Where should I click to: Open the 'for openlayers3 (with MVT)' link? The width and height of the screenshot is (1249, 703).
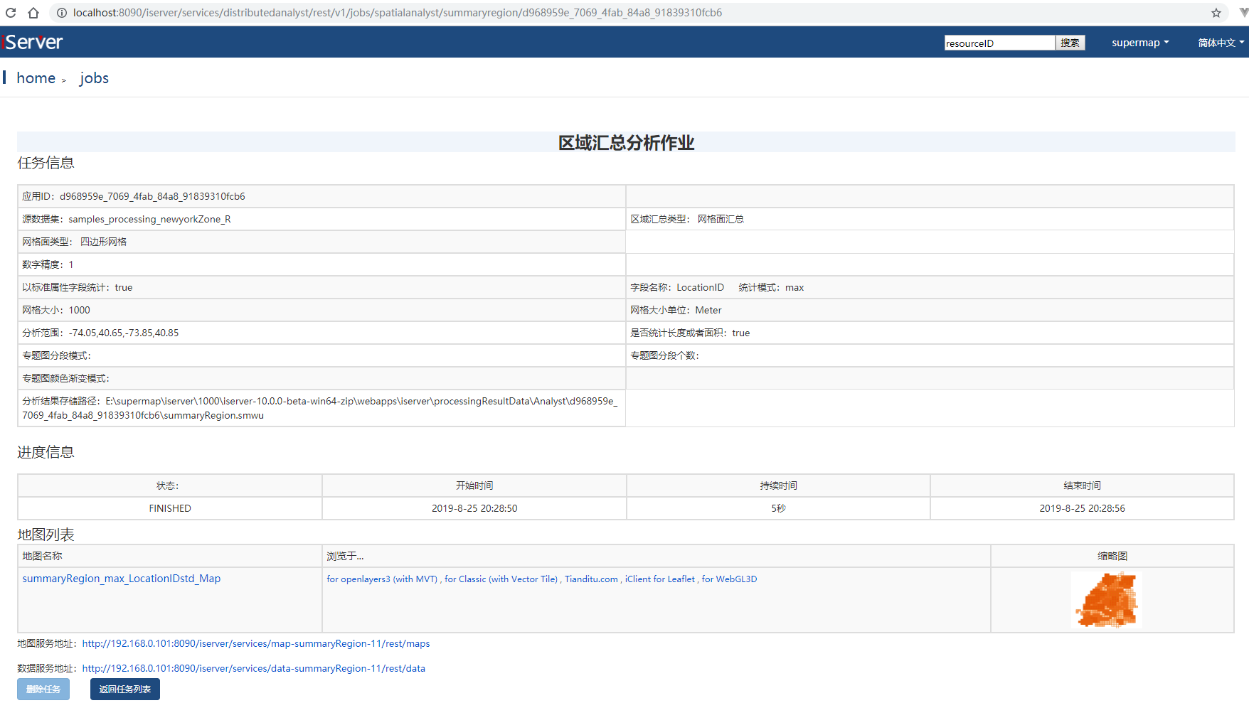click(x=383, y=579)
